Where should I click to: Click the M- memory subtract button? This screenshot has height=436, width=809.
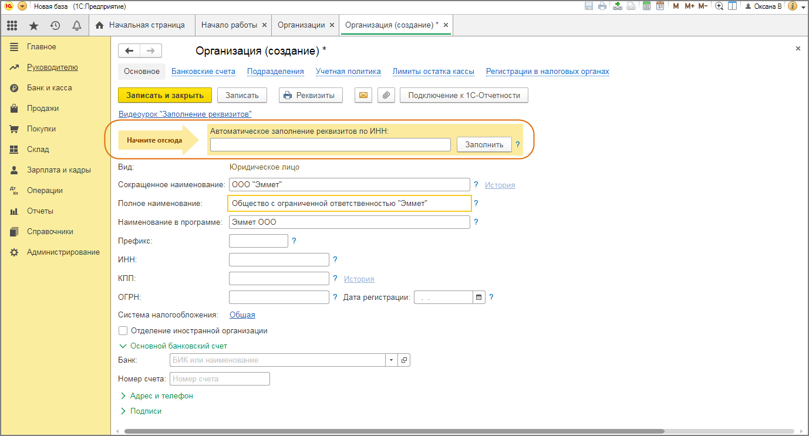coord(703,6)
